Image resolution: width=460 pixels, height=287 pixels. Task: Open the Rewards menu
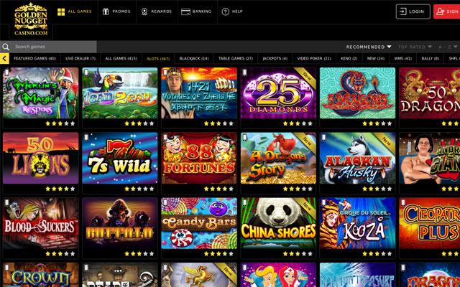click(x=157, y=11)
